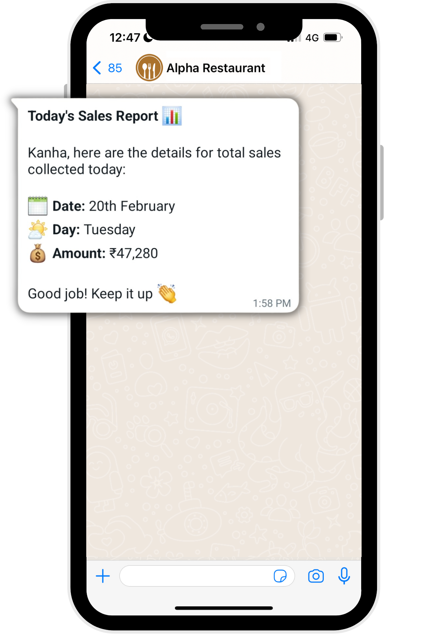Screen dimensions: 448x634
Task: Tap the Date 20th February line
Action: pos(101,206)
